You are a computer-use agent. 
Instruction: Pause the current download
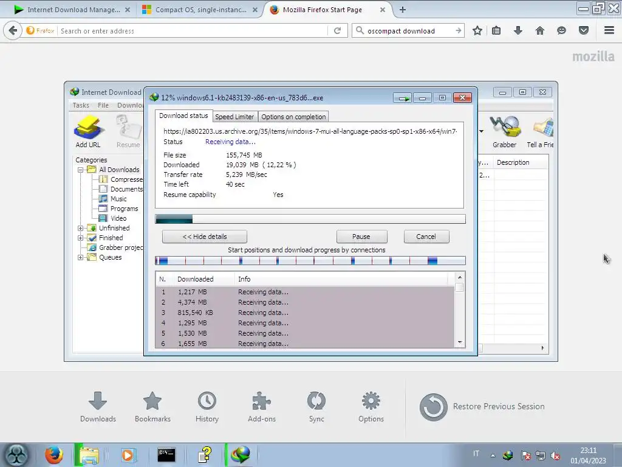pos(361,237)
